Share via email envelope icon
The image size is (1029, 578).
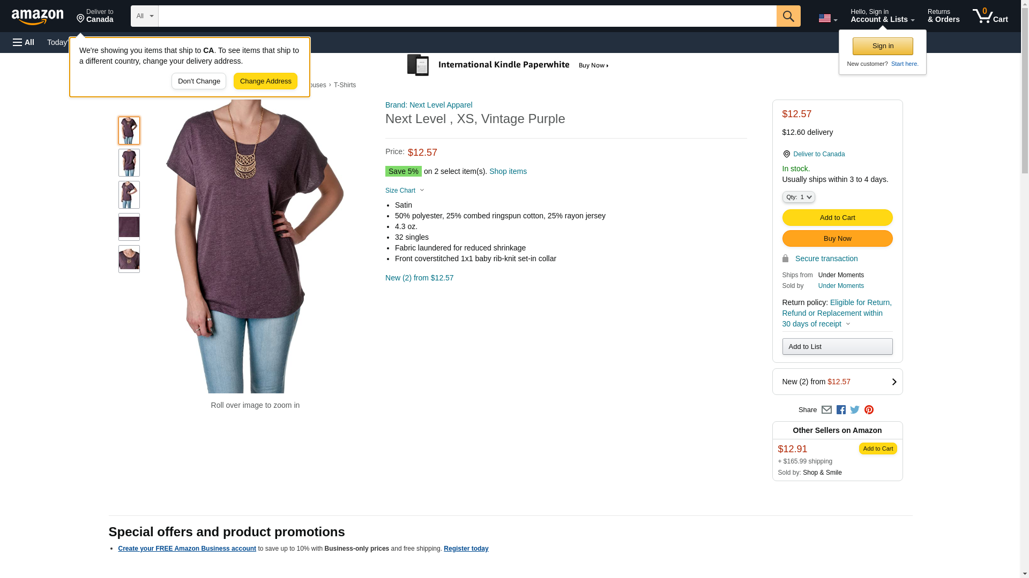tap(826, 410)
